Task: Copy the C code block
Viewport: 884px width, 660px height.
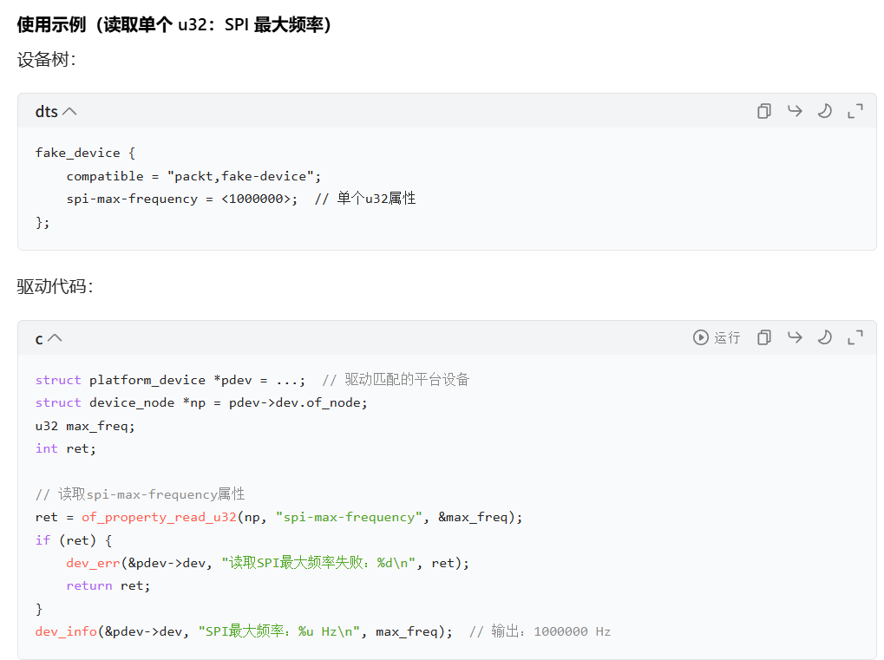Action: (764, 337)
